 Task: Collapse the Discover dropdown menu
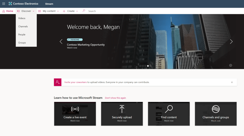[26, 11]
